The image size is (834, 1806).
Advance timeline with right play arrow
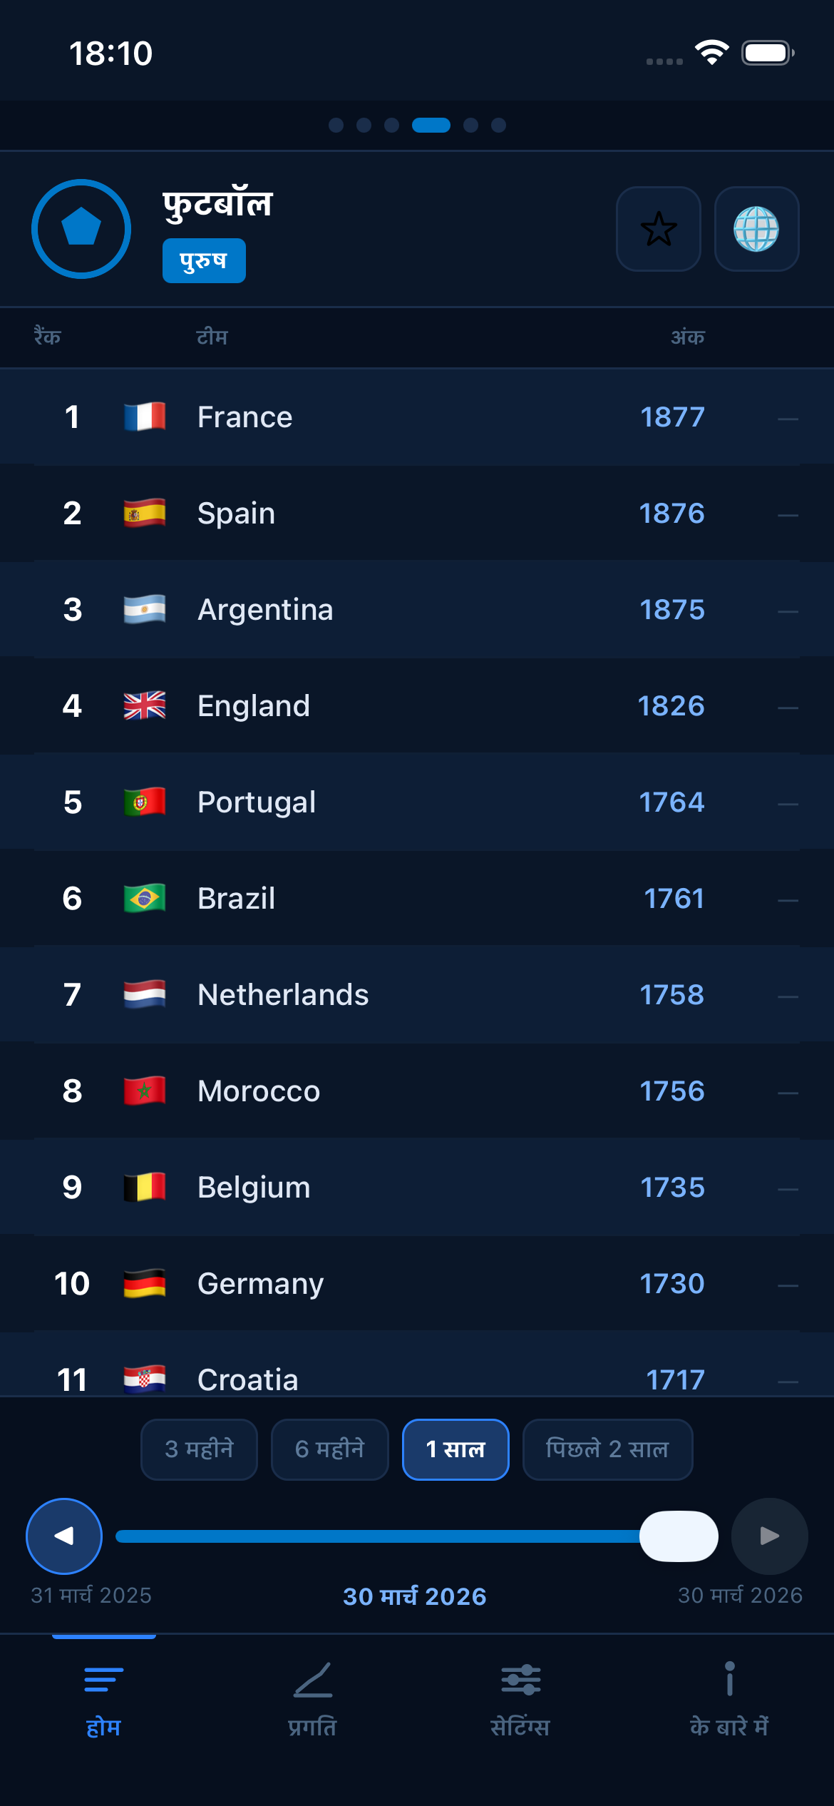click(768, 1537)
